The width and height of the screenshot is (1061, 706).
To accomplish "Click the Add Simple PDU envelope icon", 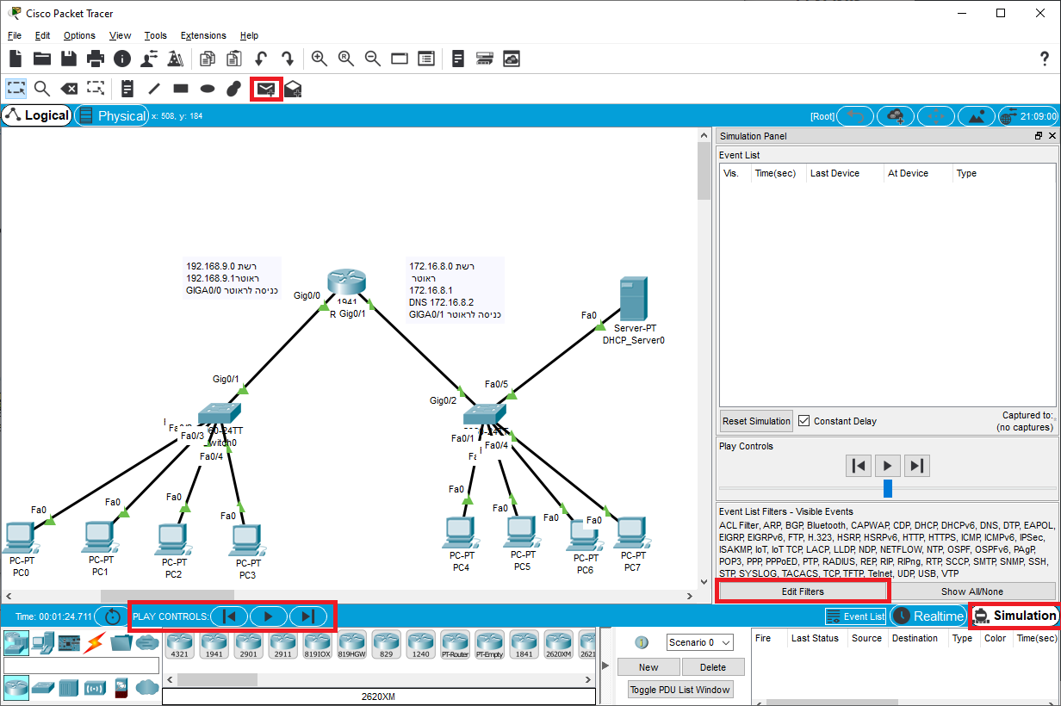I will coord(266,89).
